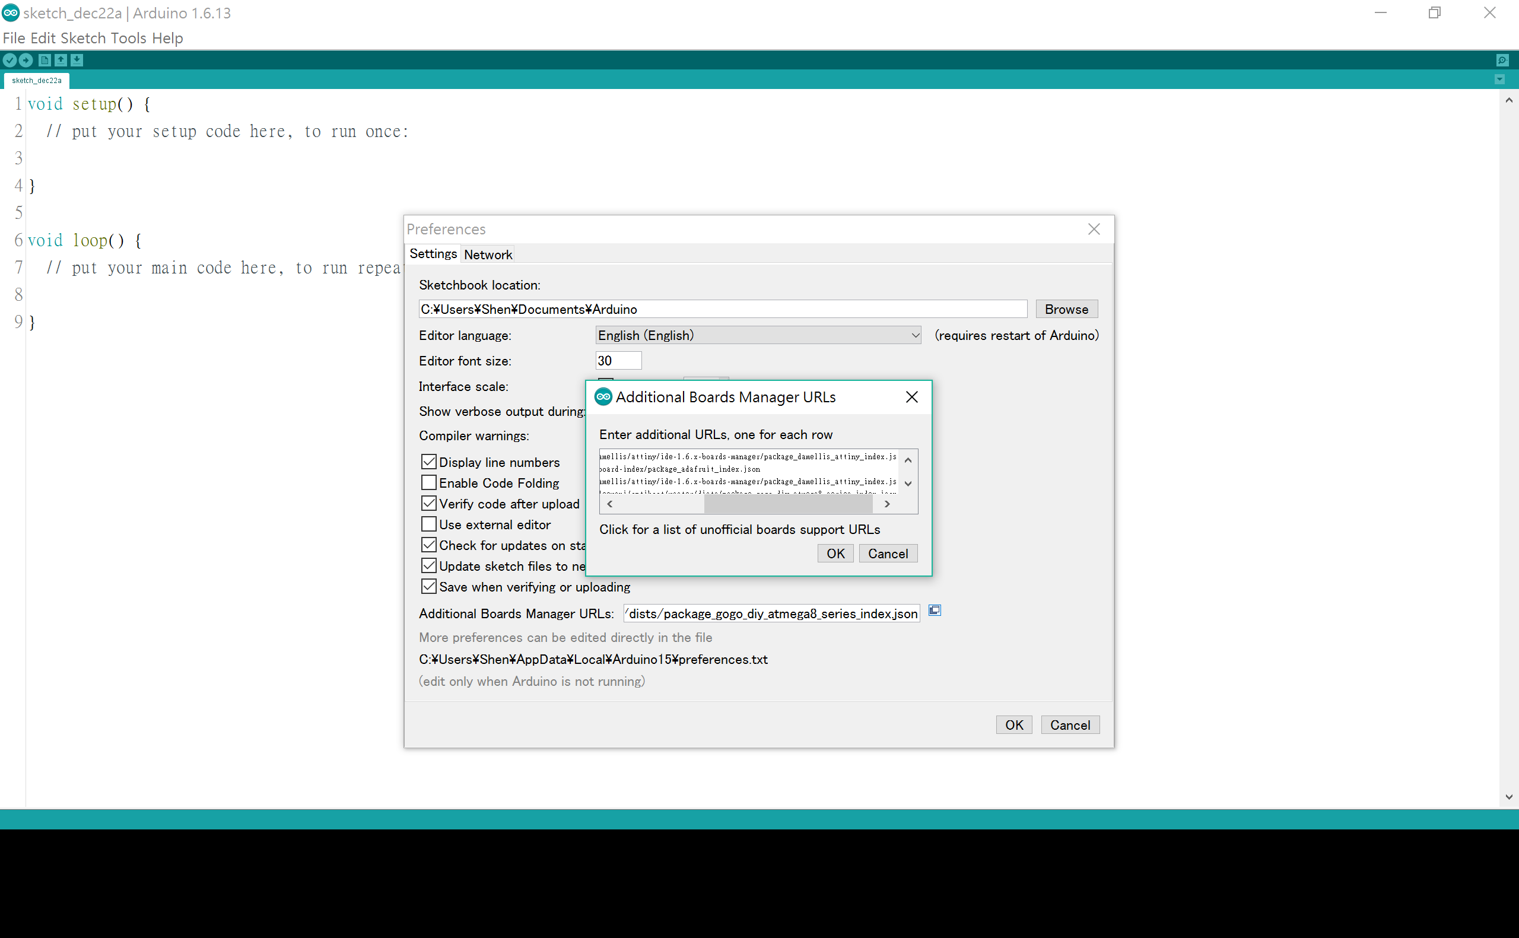
Task: Toggle Check for updates on startup checkbox
Action: 428,545
